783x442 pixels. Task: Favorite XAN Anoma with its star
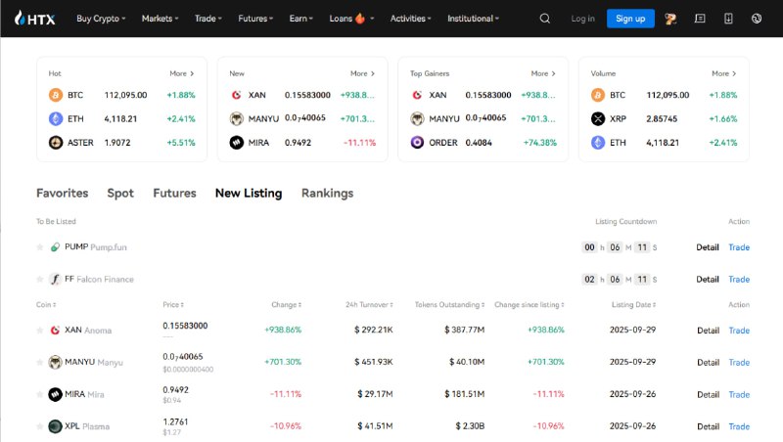[40, 331]
